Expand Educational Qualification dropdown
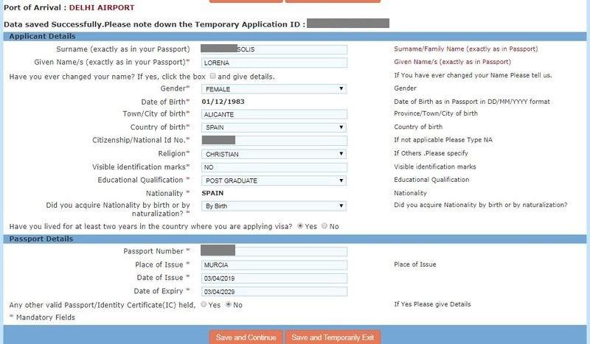The height and width of the screenshot is (344, 590). tap(274, 180)
